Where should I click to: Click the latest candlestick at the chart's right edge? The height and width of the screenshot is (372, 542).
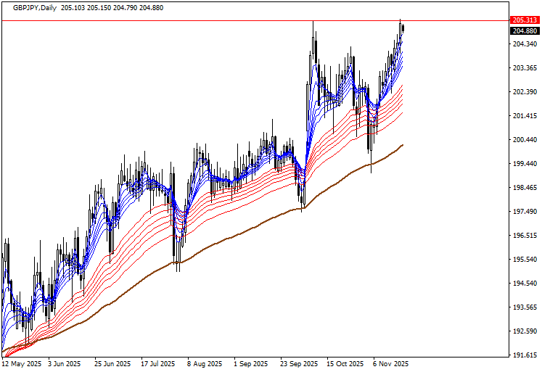[x=403, y=29]
